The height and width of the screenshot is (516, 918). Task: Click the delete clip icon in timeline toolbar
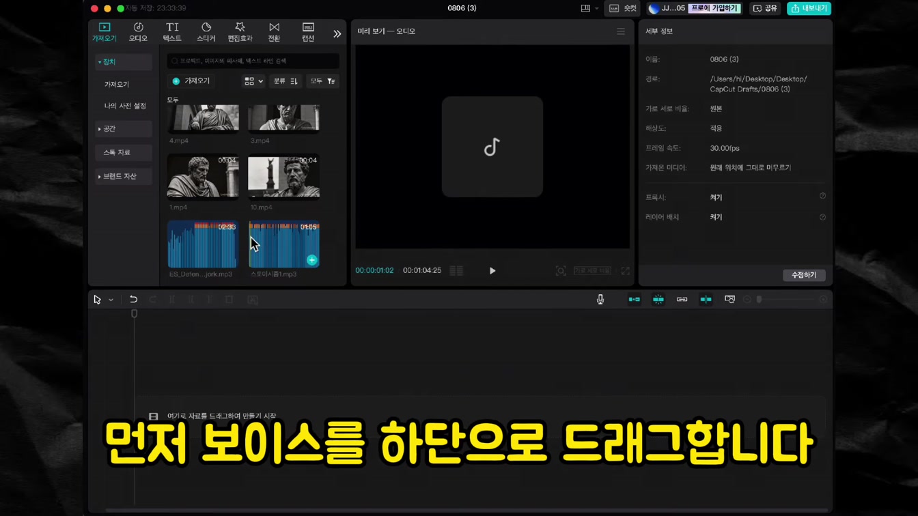tap(229, 300)
